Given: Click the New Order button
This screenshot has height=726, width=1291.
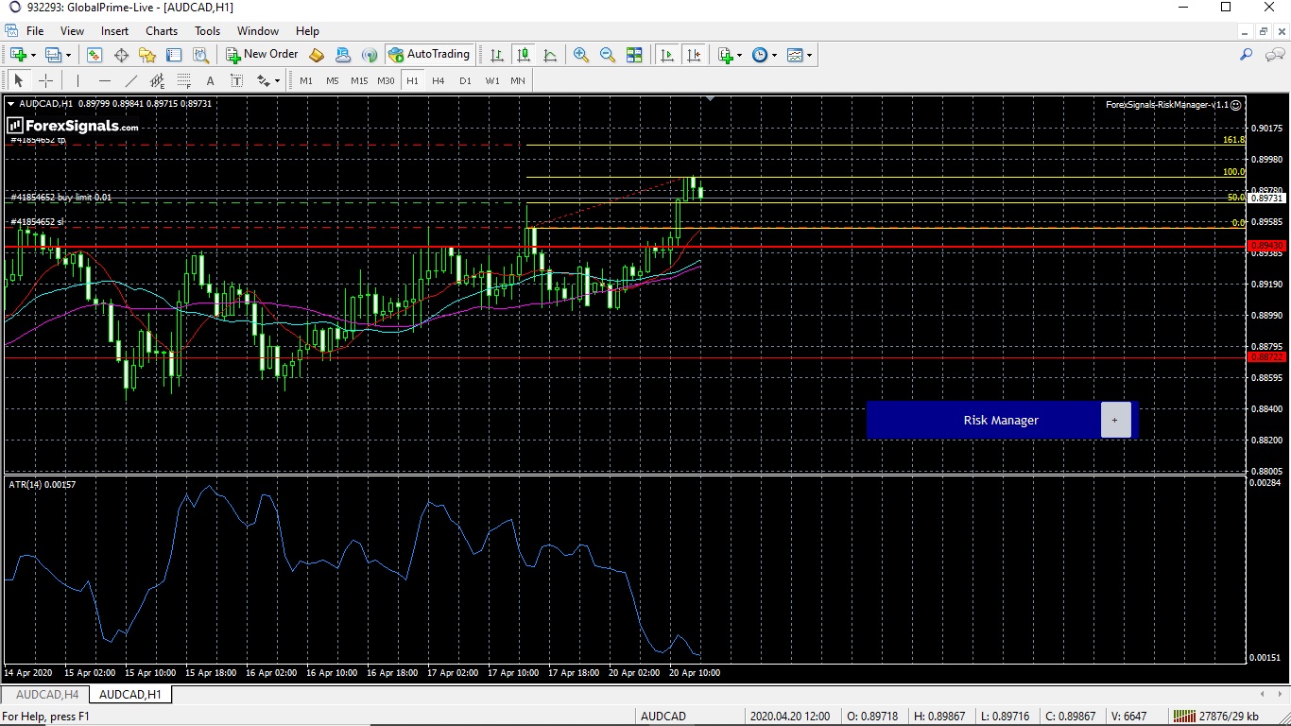Looking at the screenshot, I should (x=262, y=55).
